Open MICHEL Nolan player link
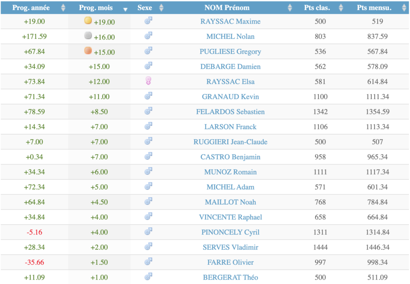Image resolution: width=410 pixels, height=284 pixels. (230, 36)
